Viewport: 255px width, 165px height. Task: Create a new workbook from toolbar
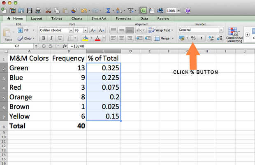[4, 11]
